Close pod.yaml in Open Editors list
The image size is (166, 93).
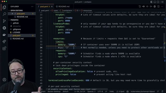click(12, 14)
